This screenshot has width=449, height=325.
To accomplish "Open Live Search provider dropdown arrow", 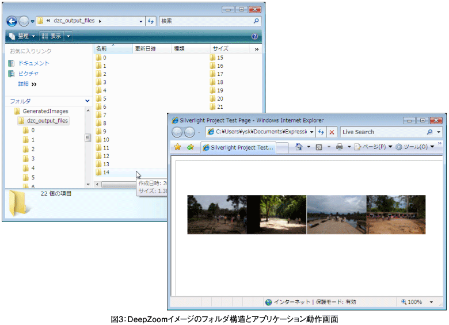I will click(439, 132).
